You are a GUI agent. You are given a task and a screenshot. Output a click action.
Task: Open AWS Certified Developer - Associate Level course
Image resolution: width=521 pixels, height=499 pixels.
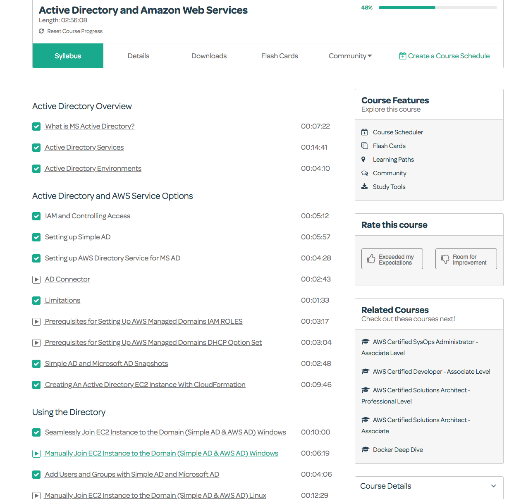[x=432, y=371]
